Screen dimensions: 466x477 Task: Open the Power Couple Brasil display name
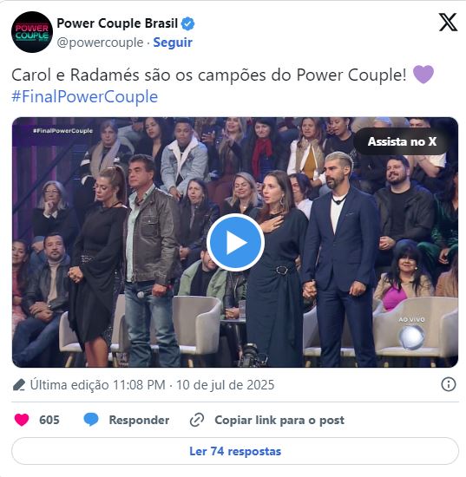coord(117,23)
